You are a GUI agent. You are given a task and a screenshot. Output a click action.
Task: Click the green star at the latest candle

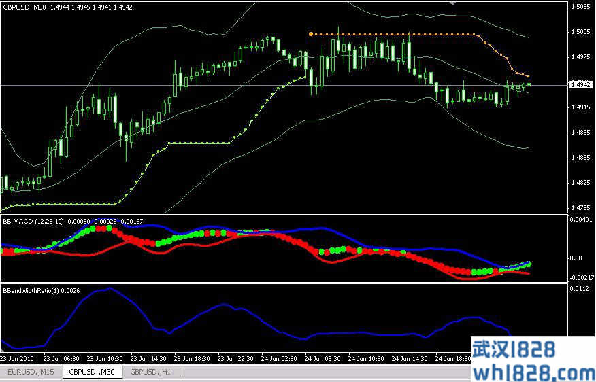click(529, 84)
